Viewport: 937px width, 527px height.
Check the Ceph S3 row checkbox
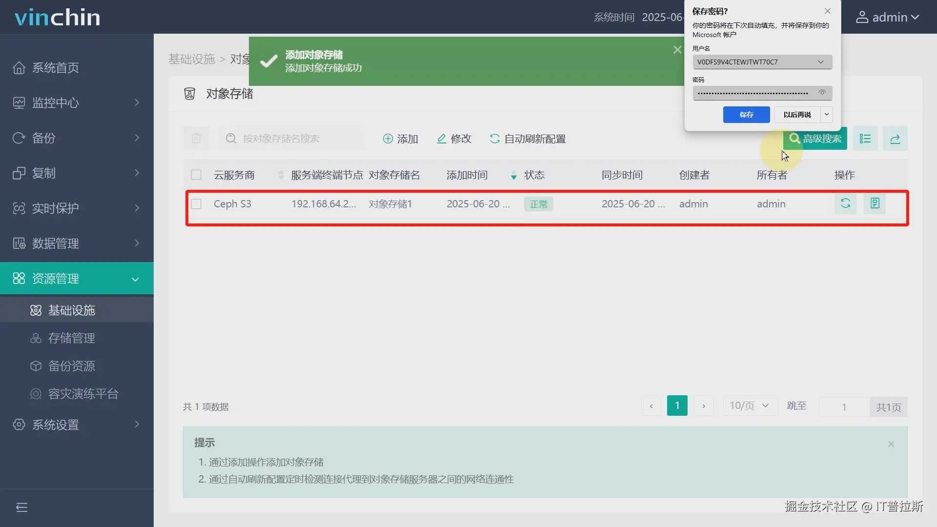pos(196,204)
